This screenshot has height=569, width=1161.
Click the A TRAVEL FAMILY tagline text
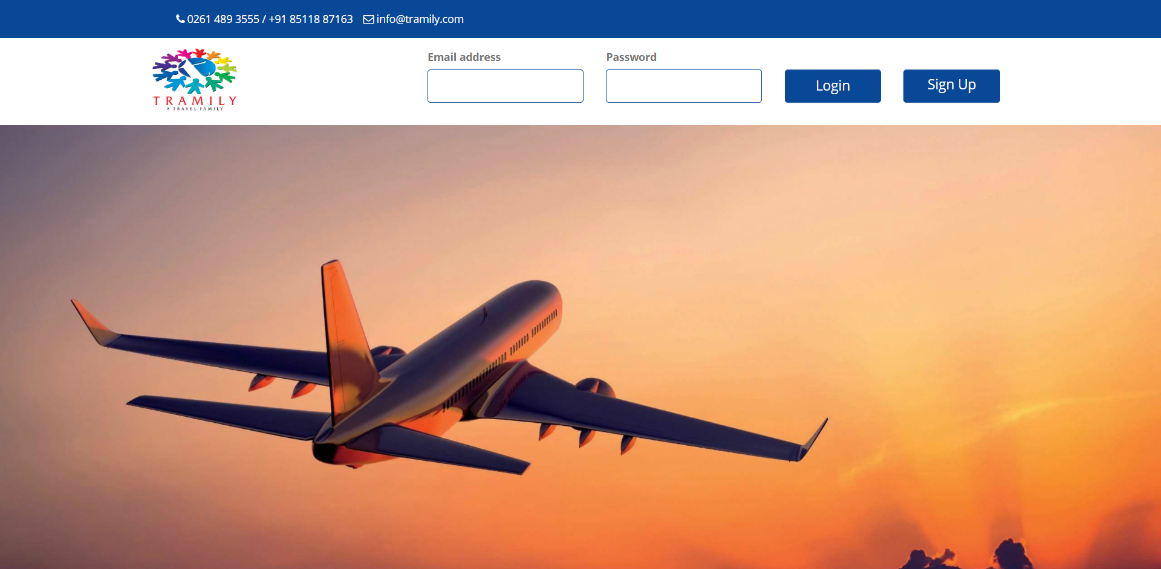[195, 109]
